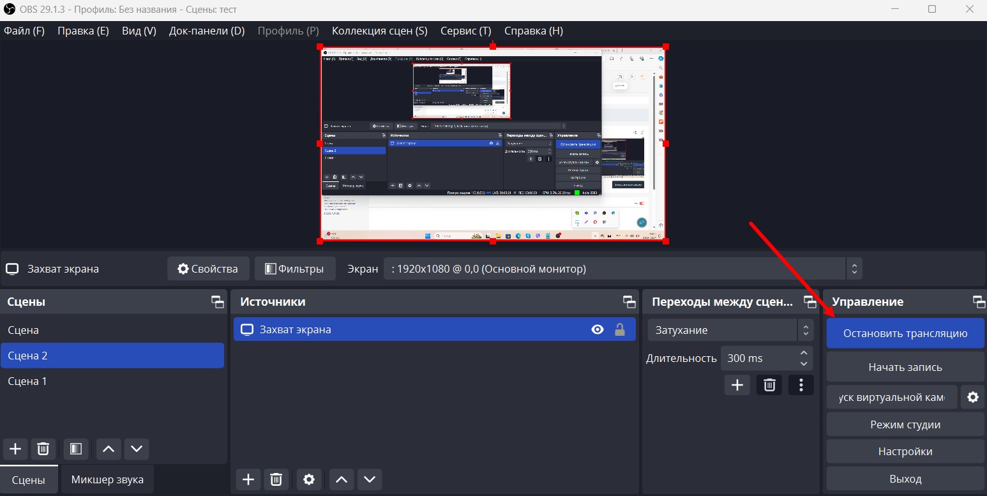Move scene down with arrow icon
987x496 pixels.
137,449
